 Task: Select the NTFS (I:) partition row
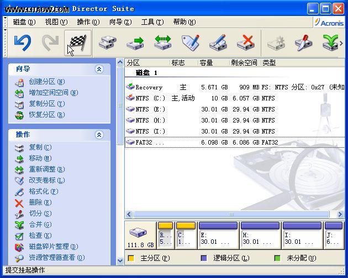pyautogui.click(x=235, y=131)
